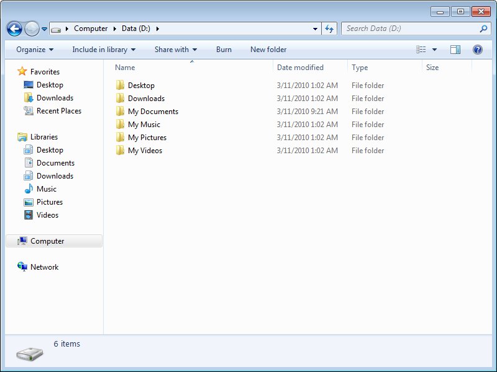This screenshot has height=372, width=497.
Task: Refresh the folder view
Action: [329, 29]
